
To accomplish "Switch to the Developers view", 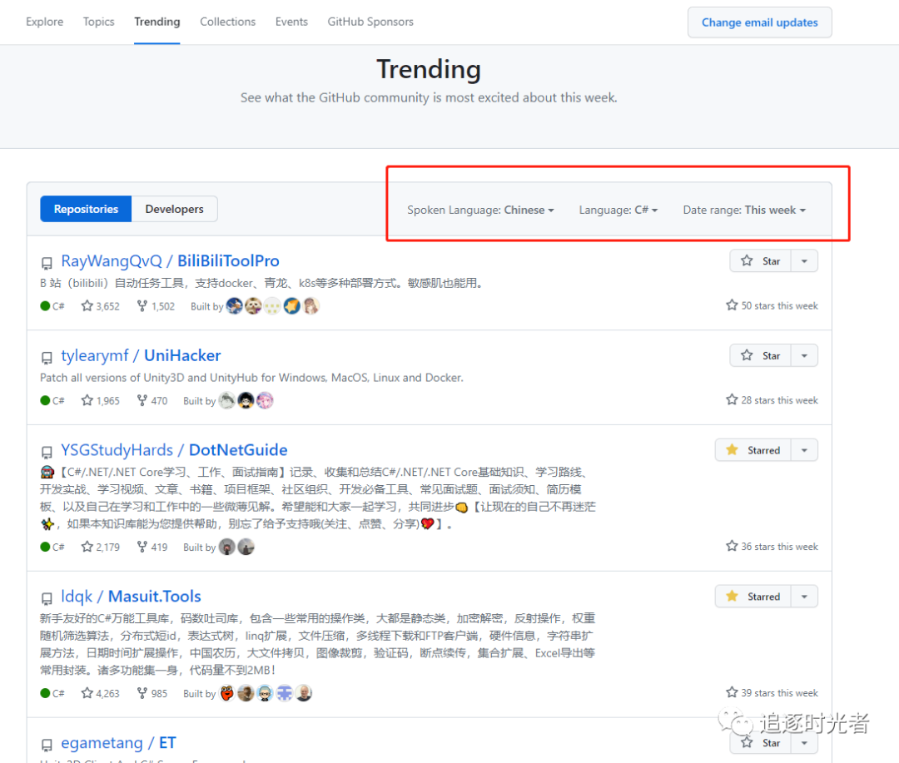I will (x=174, y=209).
